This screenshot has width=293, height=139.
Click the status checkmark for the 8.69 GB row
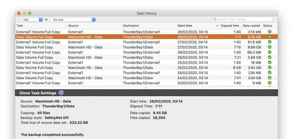(270, 47)
